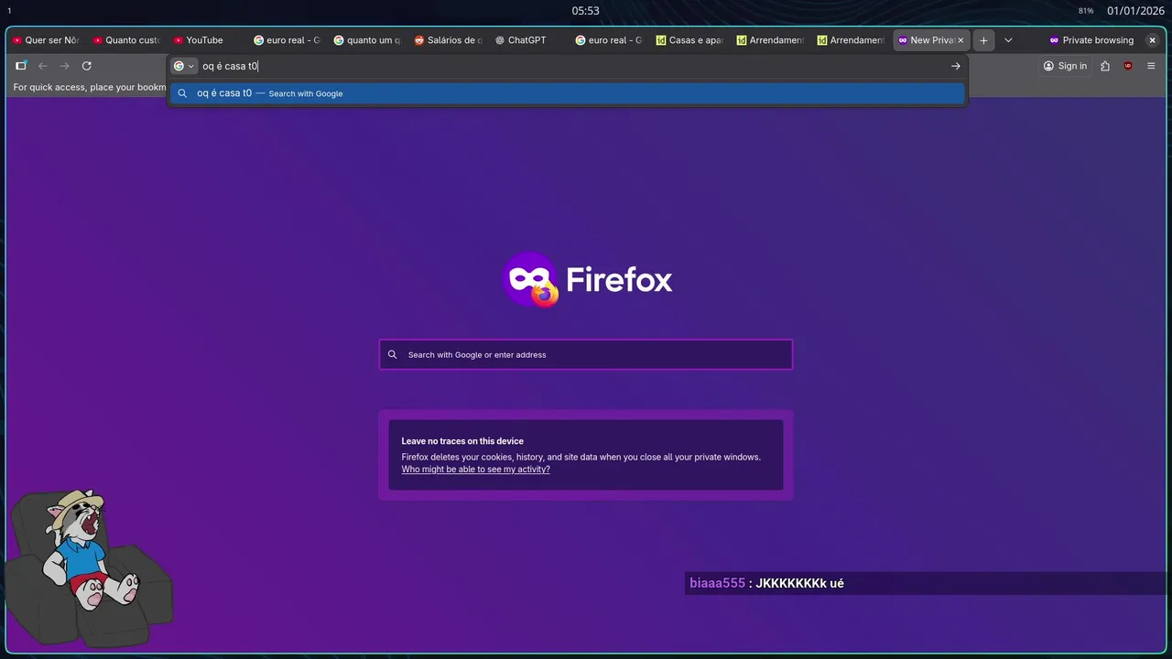Close the New Private tab

pos(960,40)
